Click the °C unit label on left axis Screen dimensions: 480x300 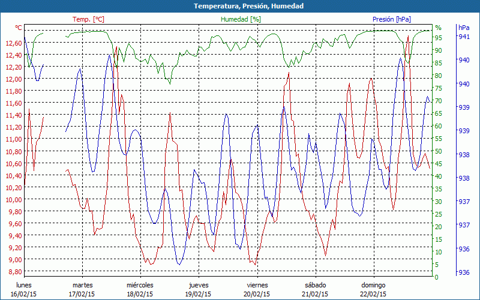coord(19,28)
